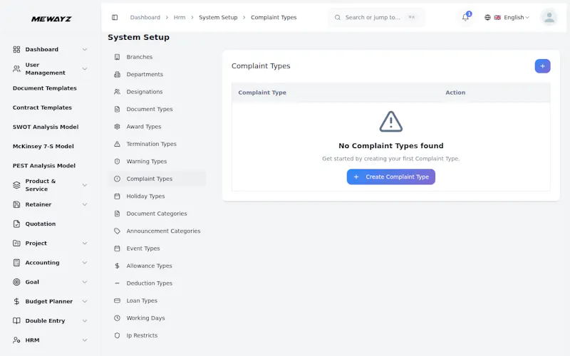Viewport: 570px width, 356px height.
Task: Click the plus add button in Complaint Types header
Action: [542, 66]
